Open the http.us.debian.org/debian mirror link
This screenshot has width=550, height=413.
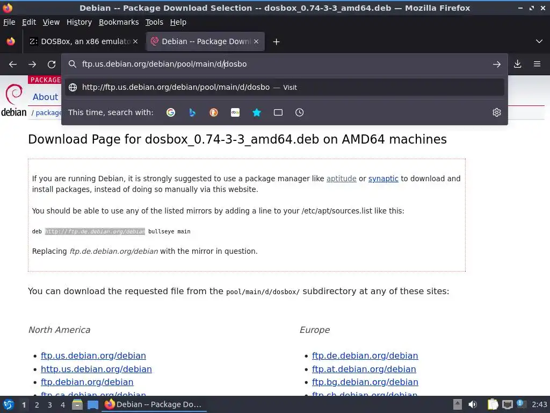tap(97, 369)
